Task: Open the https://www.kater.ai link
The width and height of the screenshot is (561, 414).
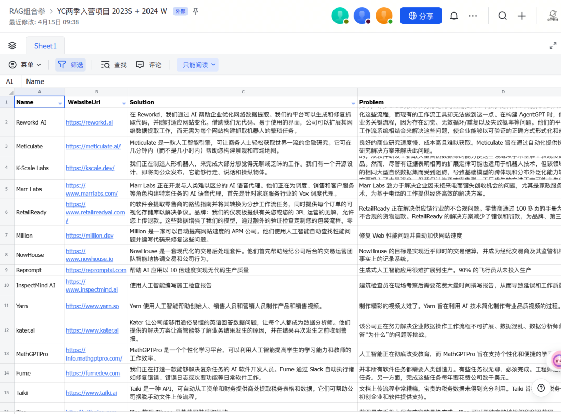Action: pos(92,330)
